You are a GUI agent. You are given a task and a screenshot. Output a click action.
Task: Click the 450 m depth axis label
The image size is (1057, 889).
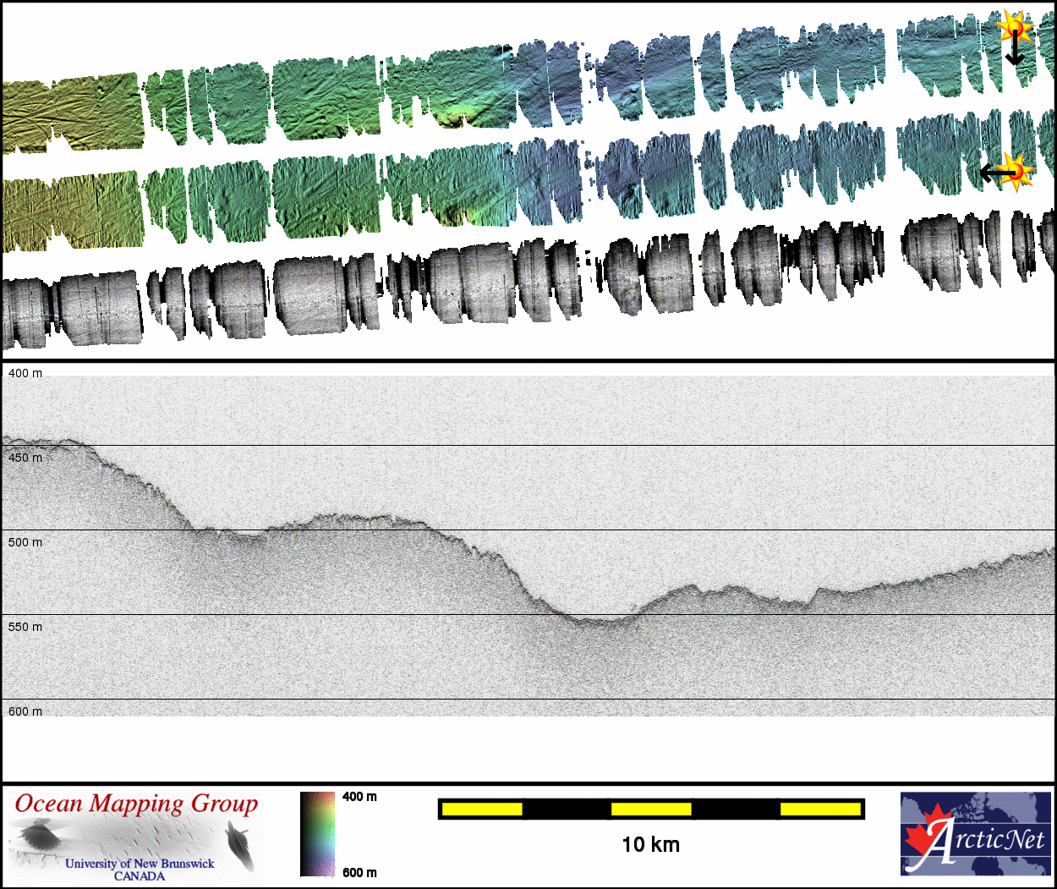pos(25,458)
